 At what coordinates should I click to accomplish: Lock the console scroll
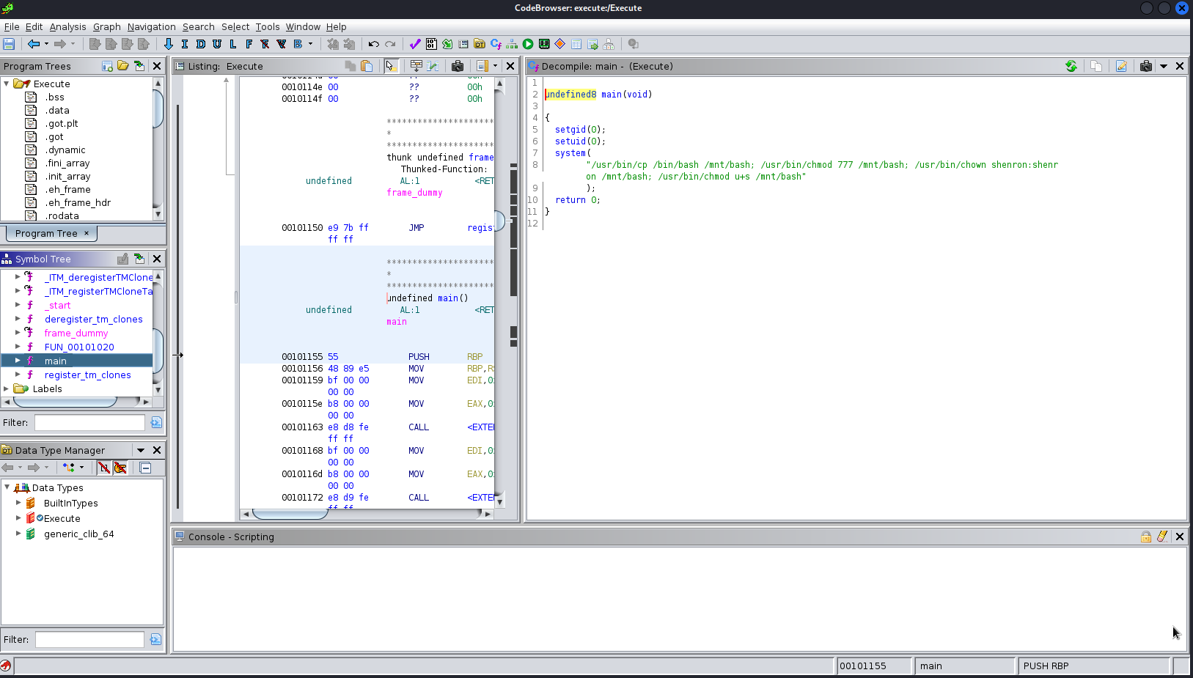pyautogui.click(x=1145, y=537)
